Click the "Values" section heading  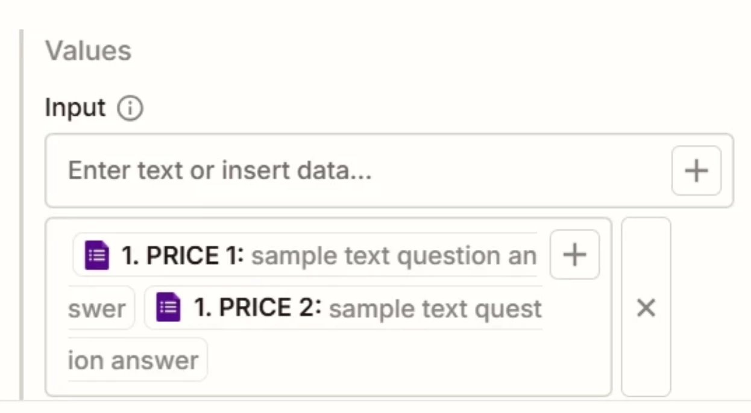pos(88,51)
